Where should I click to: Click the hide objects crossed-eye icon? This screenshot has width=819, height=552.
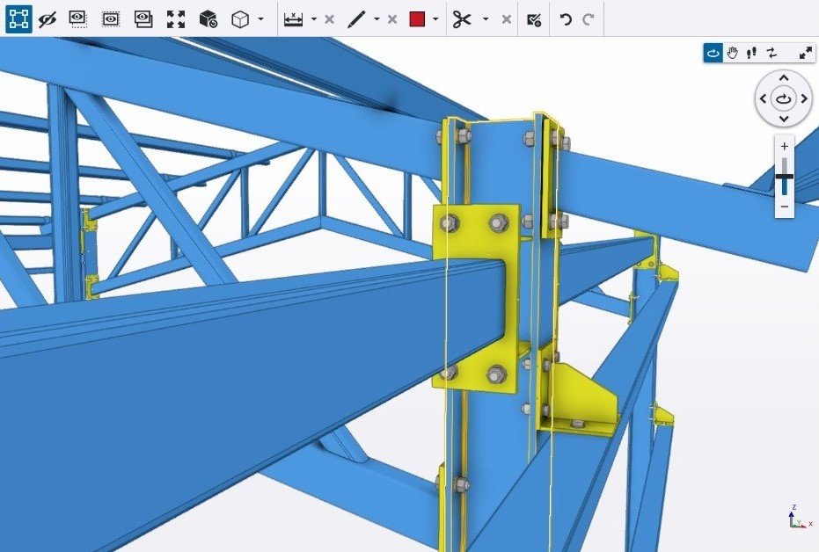(48, 18)
